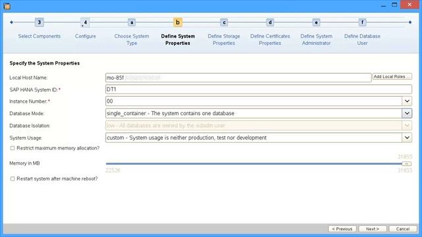Close the installer window
Screen dimensions: 422x237
pyautogui.click(x=409, y=5)
